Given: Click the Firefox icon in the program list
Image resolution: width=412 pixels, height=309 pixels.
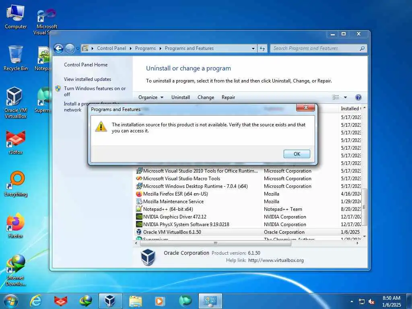Looking at the screenshot, I should coord(139,194).
